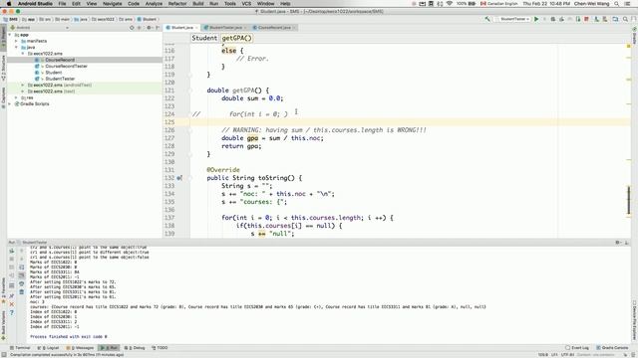Click the Wi-Fi status icon
The width and height of the screenshot is (638, 358).
pyautogui.click(x=450, y=4)
